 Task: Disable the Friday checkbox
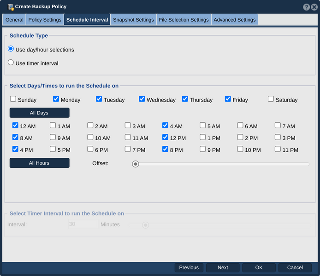tap(228, 99)
